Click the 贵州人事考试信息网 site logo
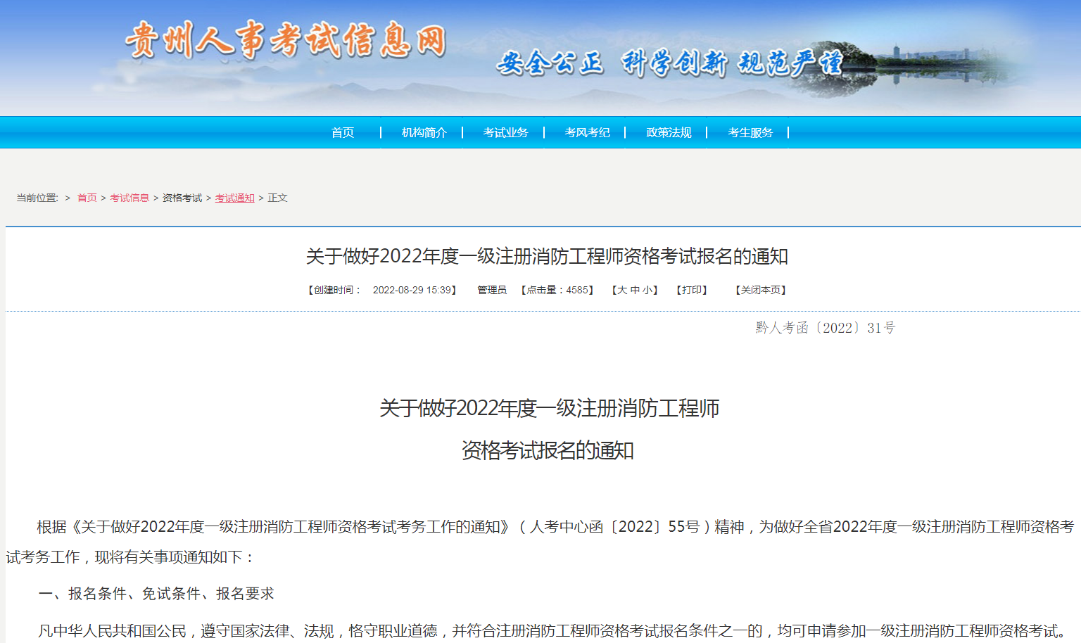Image resolution: width=1081 pixels, height=643 pixels. (285, 39)
